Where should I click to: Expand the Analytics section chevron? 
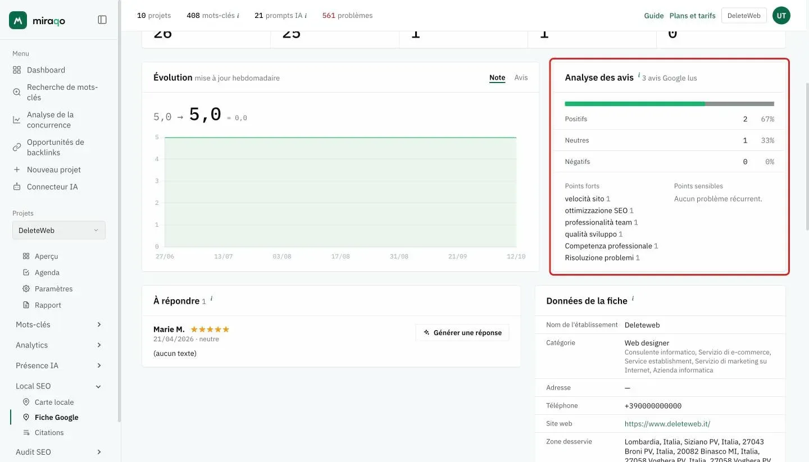tap(99, 345)
